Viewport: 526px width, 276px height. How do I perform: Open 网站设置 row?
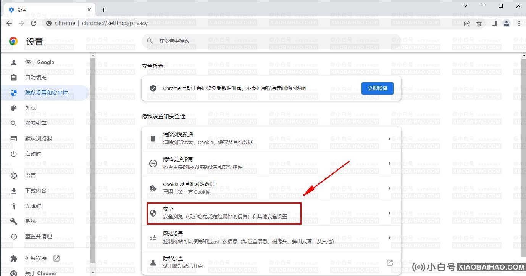click(271, 238)
